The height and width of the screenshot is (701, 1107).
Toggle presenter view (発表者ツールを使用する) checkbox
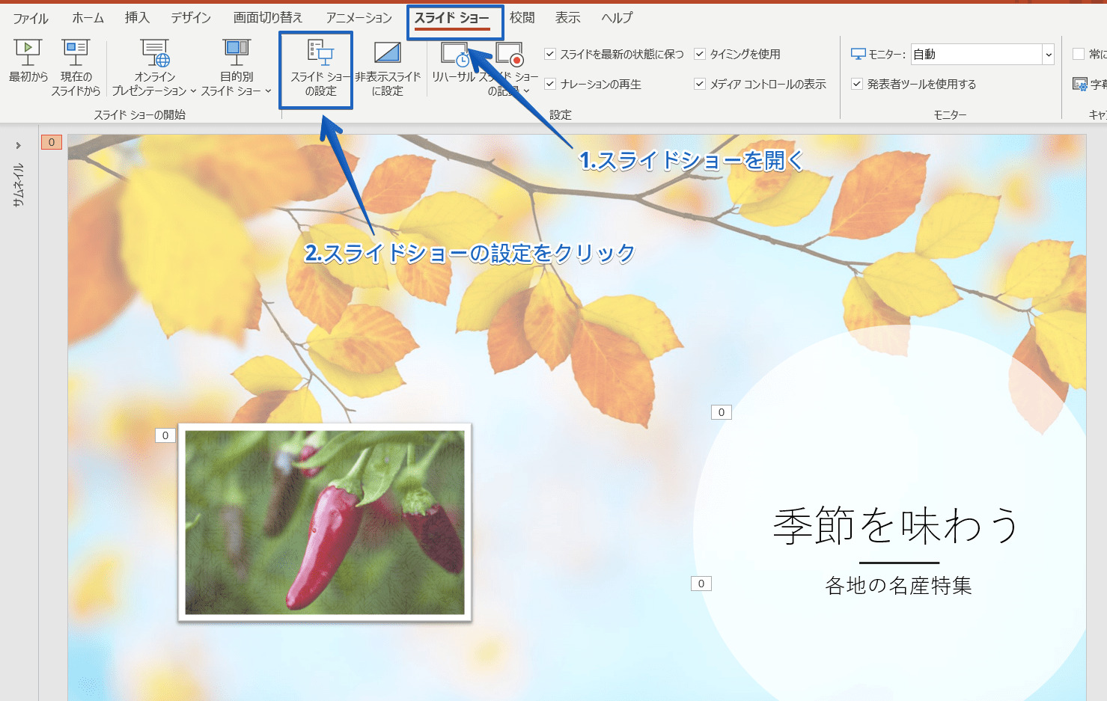857,84
